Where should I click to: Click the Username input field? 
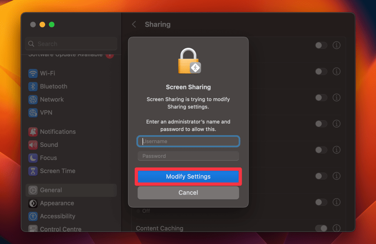[x=188, y=141]
